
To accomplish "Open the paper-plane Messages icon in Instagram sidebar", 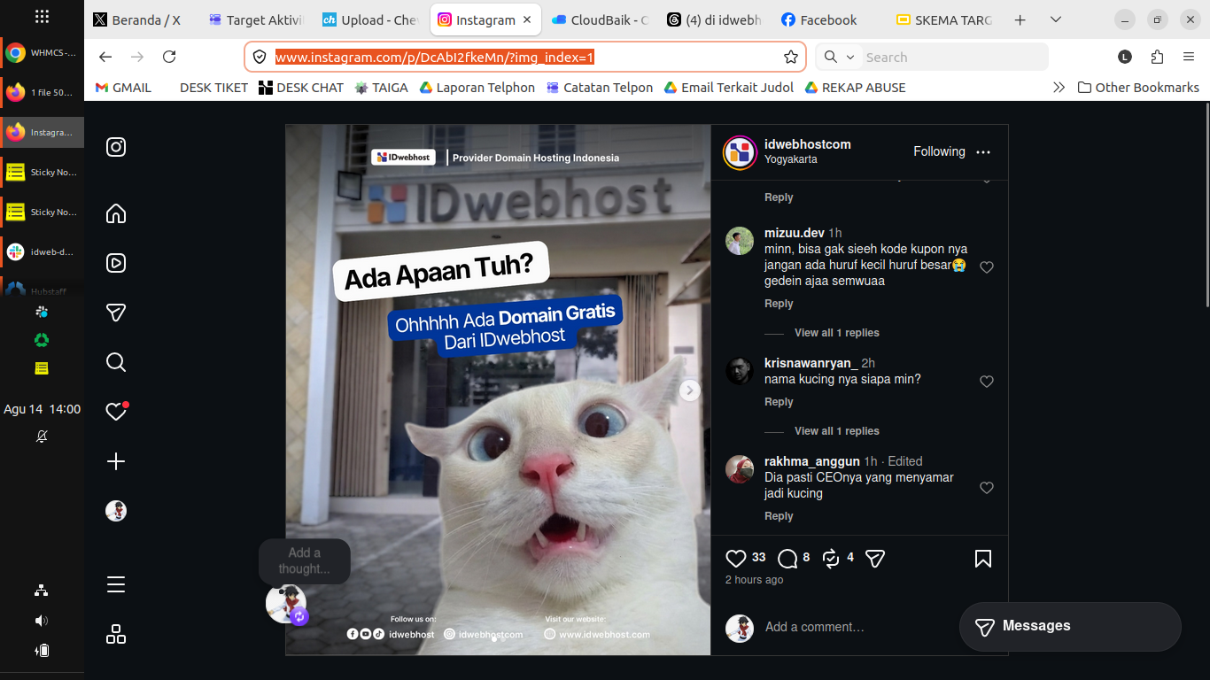I will coord(116,313).
